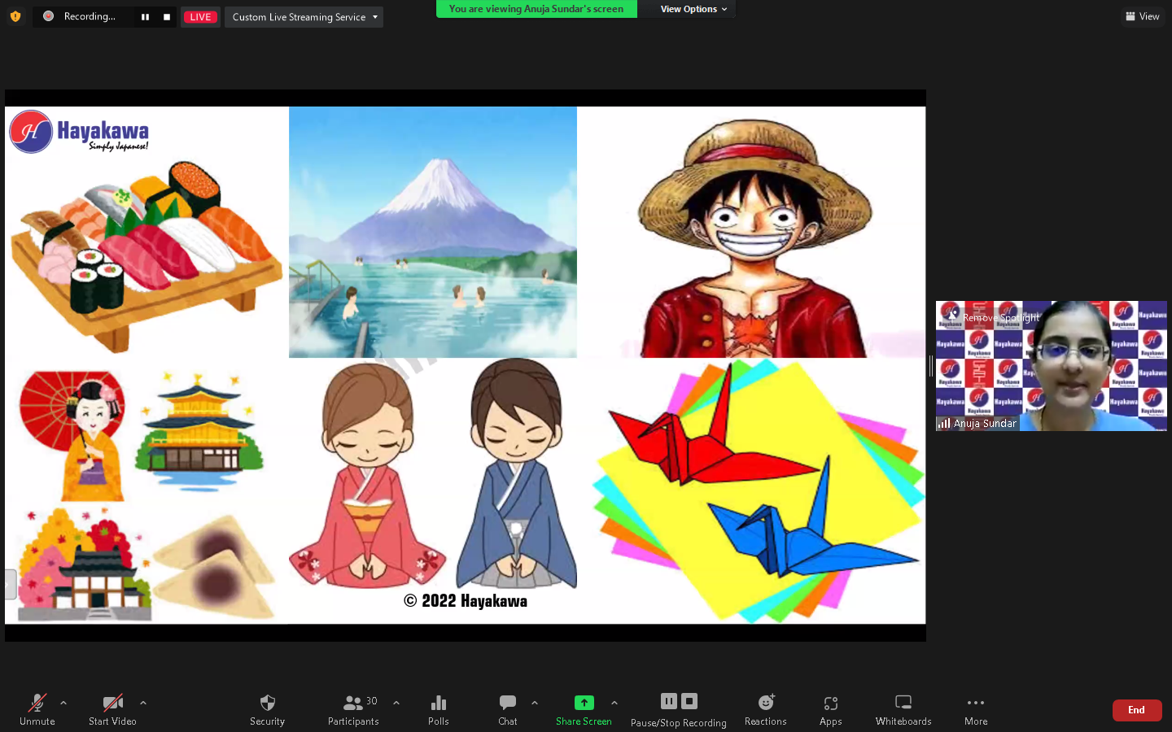This screenshot has width=1172, height=732.
Task: Pause the recording from the top bar
Action: pyautogui.click(x=145, y=17)
